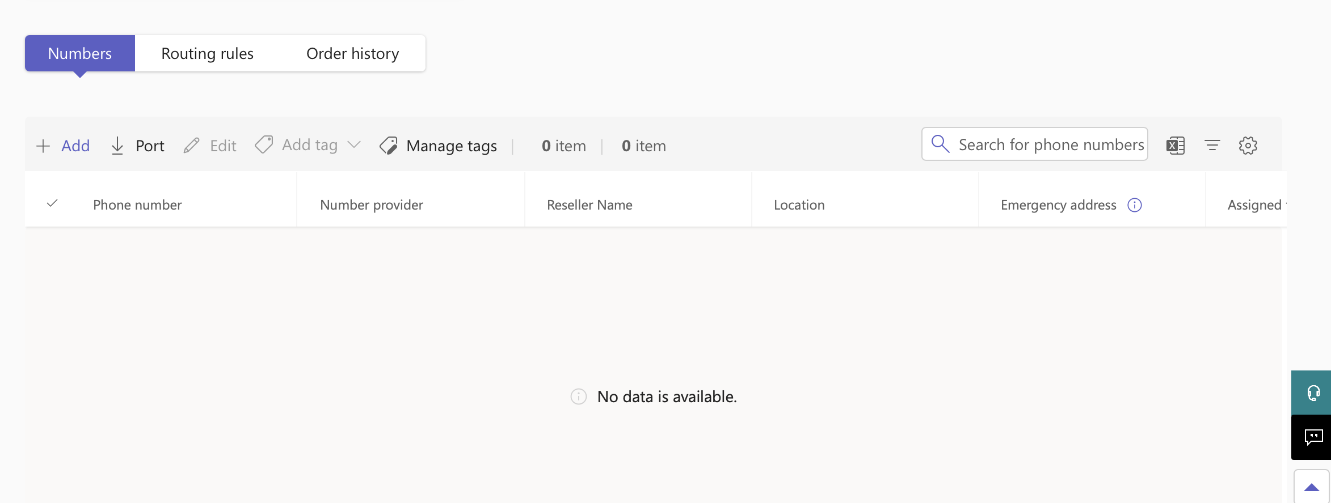The image size is (1331, 503).
Task: Click the info icon beside No data message
Action: point(579,397)
